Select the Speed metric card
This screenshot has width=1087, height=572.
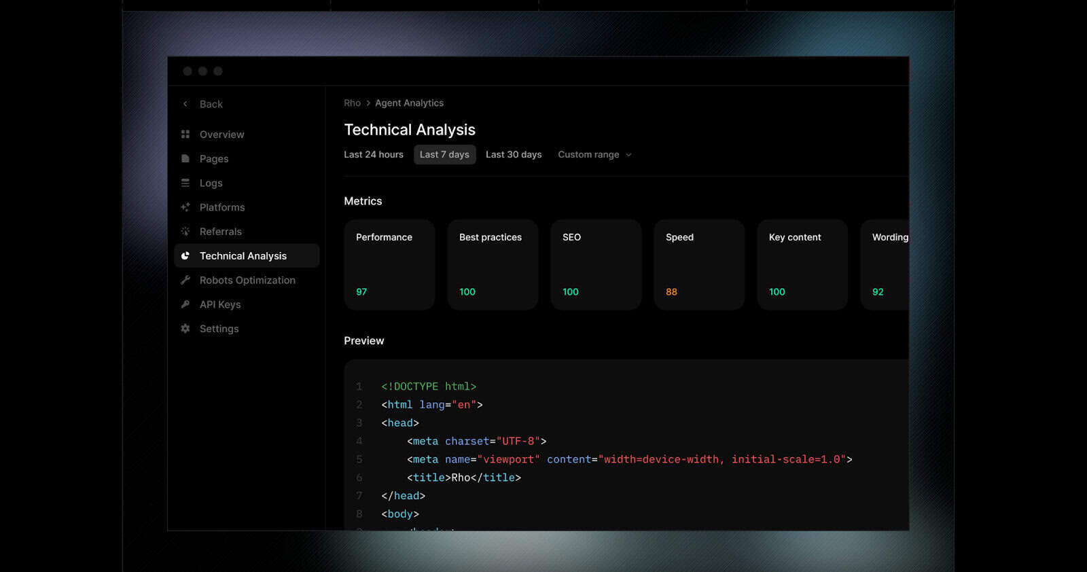(x=699, y=264)
